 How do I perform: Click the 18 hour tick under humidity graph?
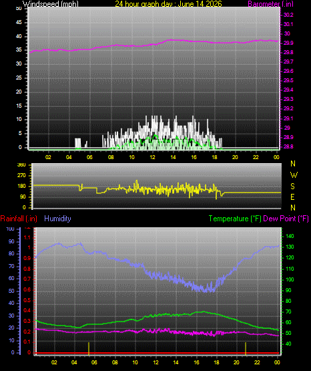click(x=216, y=362)
